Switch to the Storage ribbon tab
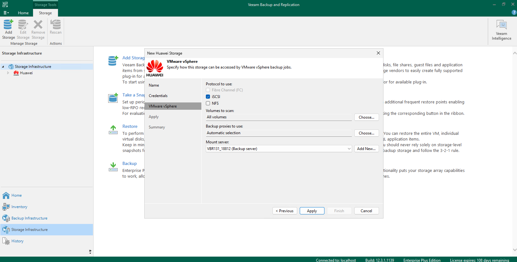 (x=45, y=13)
